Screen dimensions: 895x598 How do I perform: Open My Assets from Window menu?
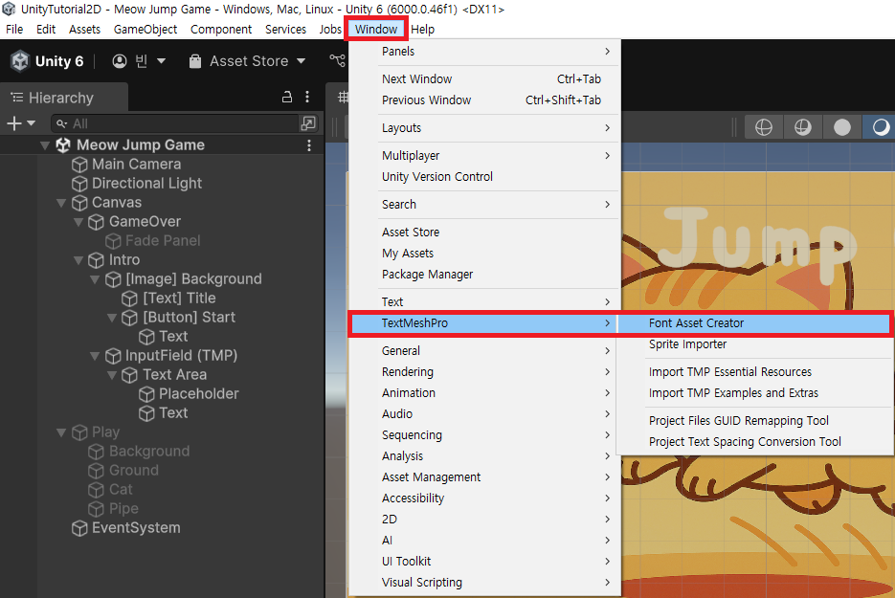pyautogui.click(x=484, y=254)
